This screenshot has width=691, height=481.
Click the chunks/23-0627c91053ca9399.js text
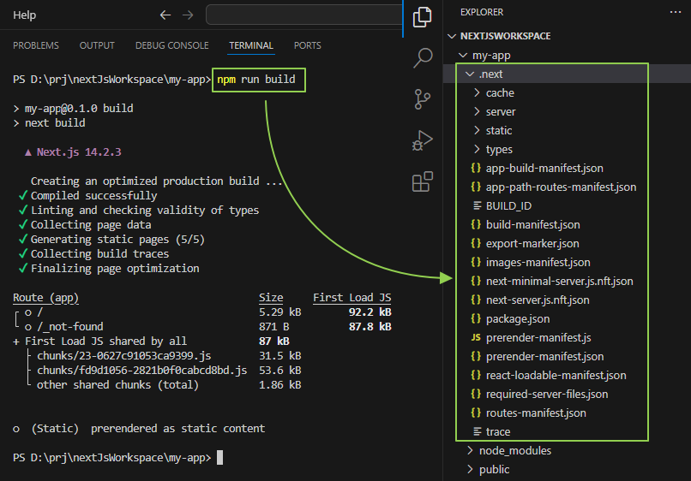click(123, 355)
